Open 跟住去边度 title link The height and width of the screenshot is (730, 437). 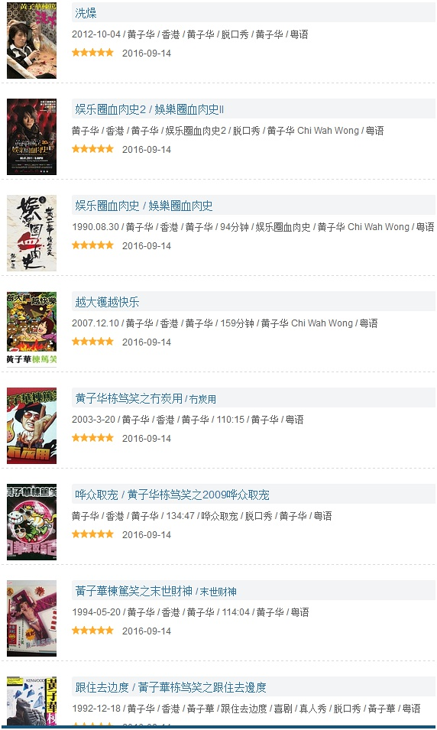click(171, 688)
